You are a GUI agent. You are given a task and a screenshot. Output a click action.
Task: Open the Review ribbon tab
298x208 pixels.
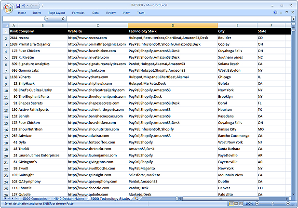click(x=111, y=13)
